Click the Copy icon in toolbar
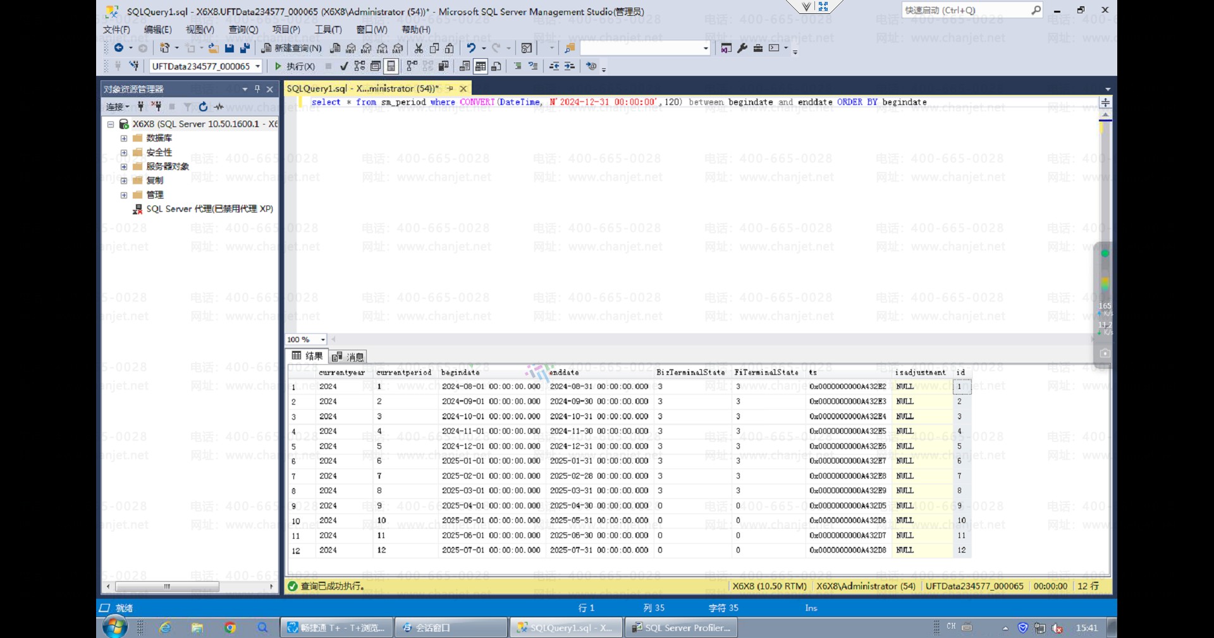Screen dimensions: 1214x638 [x=434, y=48]
